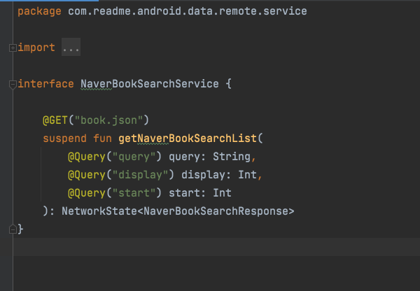Screen dimensions: 420x291
Task: Click NaverBookSearchResponse type argument
Action: (x=216, y=211)
